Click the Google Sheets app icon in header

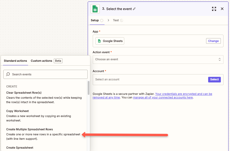[95, 9]
